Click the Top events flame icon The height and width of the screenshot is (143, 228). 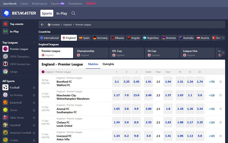point(5,24)
